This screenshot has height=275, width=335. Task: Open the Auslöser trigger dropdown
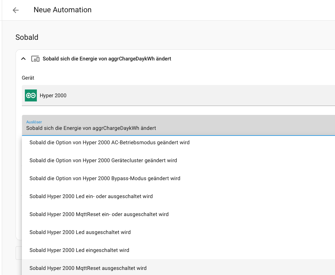178,125
